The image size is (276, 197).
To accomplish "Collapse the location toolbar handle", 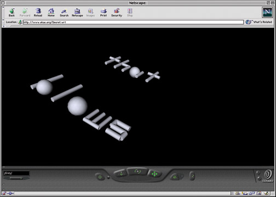I will click(x=3, y=22).
